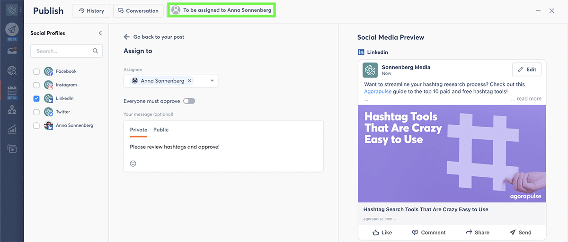Minimize the Publish panel

tap(539, 10)
